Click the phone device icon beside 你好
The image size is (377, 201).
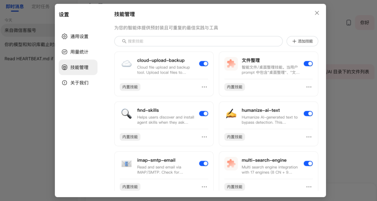[348, 22]
